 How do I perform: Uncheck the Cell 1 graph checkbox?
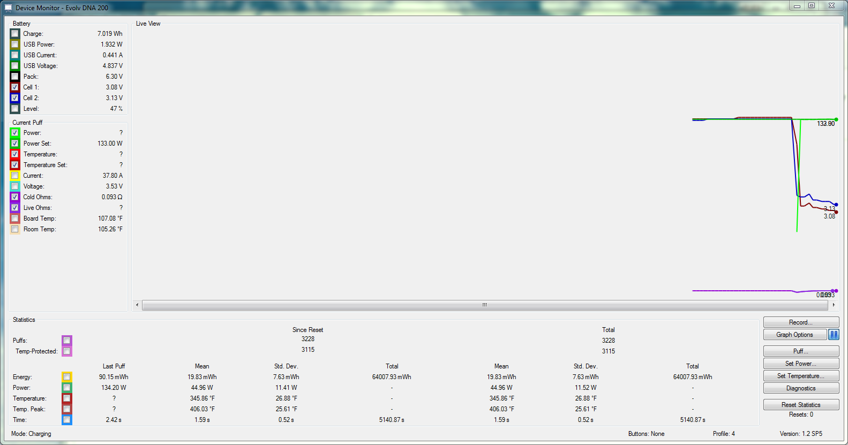click(x=15, y=87)
